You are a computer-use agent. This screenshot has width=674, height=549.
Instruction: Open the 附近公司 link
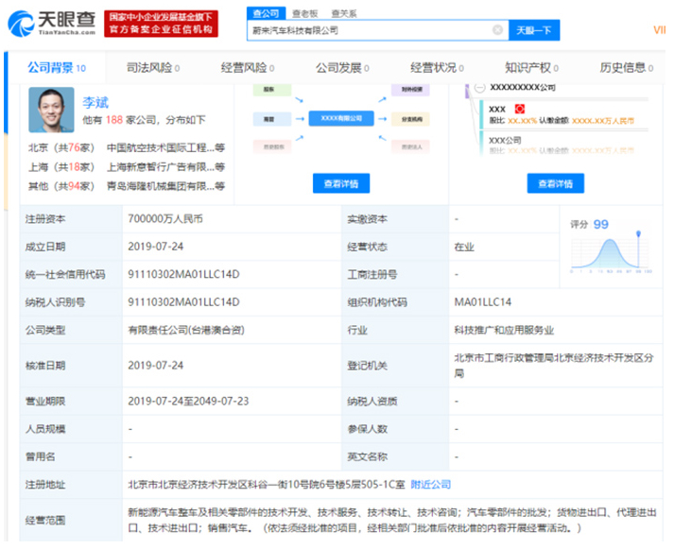point(431,484)
